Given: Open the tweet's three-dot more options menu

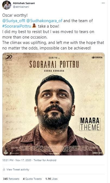Looking at the screenshot, I should 103,3.
